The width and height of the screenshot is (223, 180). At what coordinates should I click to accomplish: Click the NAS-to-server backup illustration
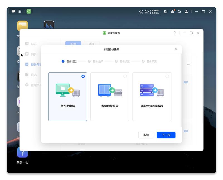[x=110, y=90]
